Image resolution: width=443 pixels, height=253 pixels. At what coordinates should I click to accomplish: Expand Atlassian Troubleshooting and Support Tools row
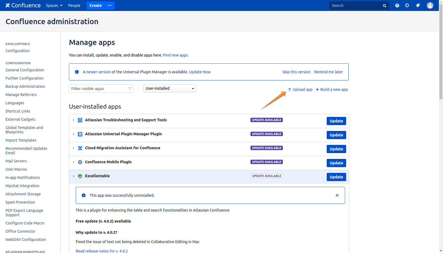(74, 120)
